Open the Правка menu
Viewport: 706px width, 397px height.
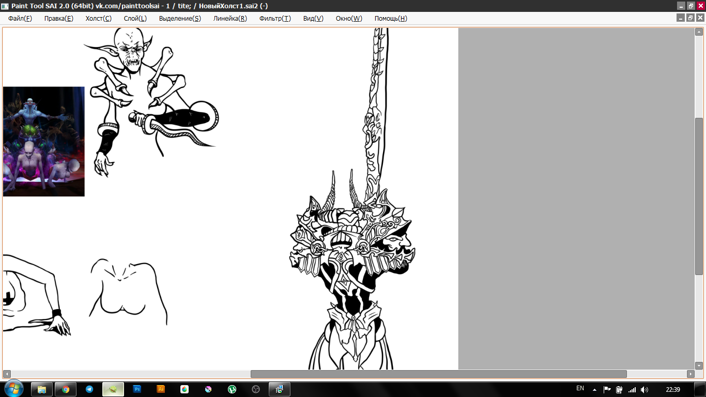[58, 18]
